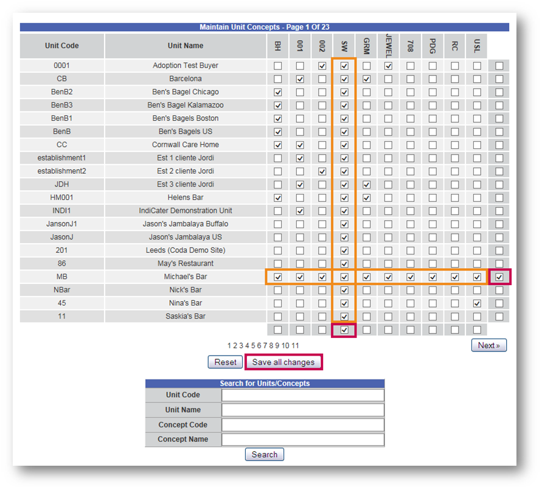Uncheck the 001 checkbox for Cornwall Care Home
Image resolution: width=542 pixels, height=487 pixels.
[x=300, y=145]
